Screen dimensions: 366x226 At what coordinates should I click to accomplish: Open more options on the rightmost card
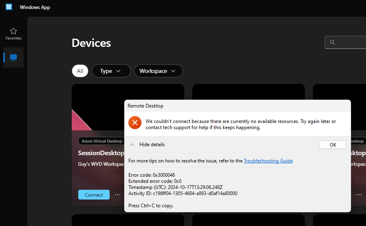tap(359, 195)
